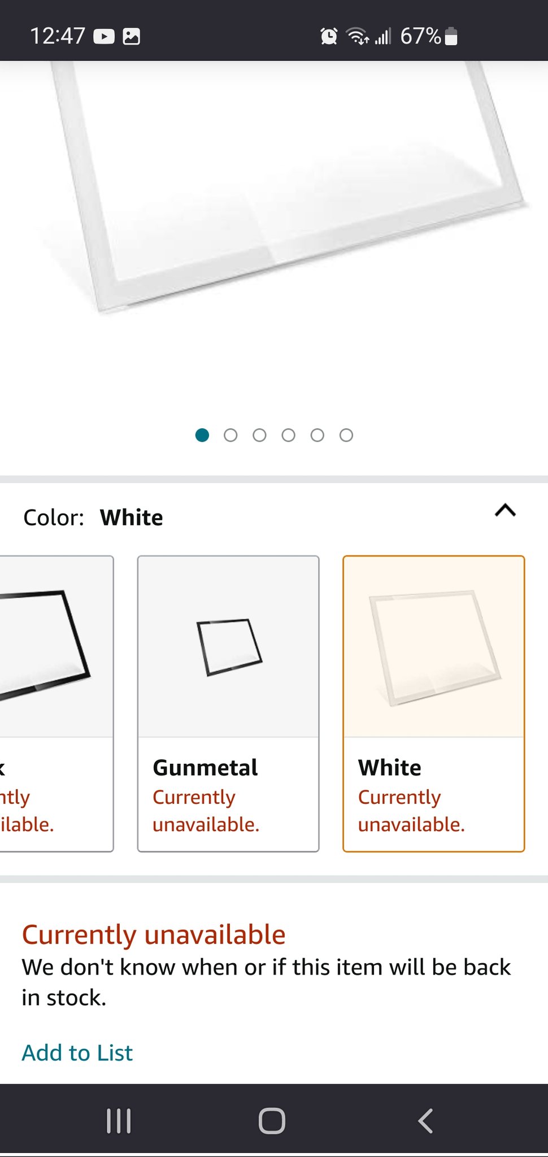This screenshot has height=1157, width=548.
Task: Tap the Add to List link
Action: [x=77, y=1052]
